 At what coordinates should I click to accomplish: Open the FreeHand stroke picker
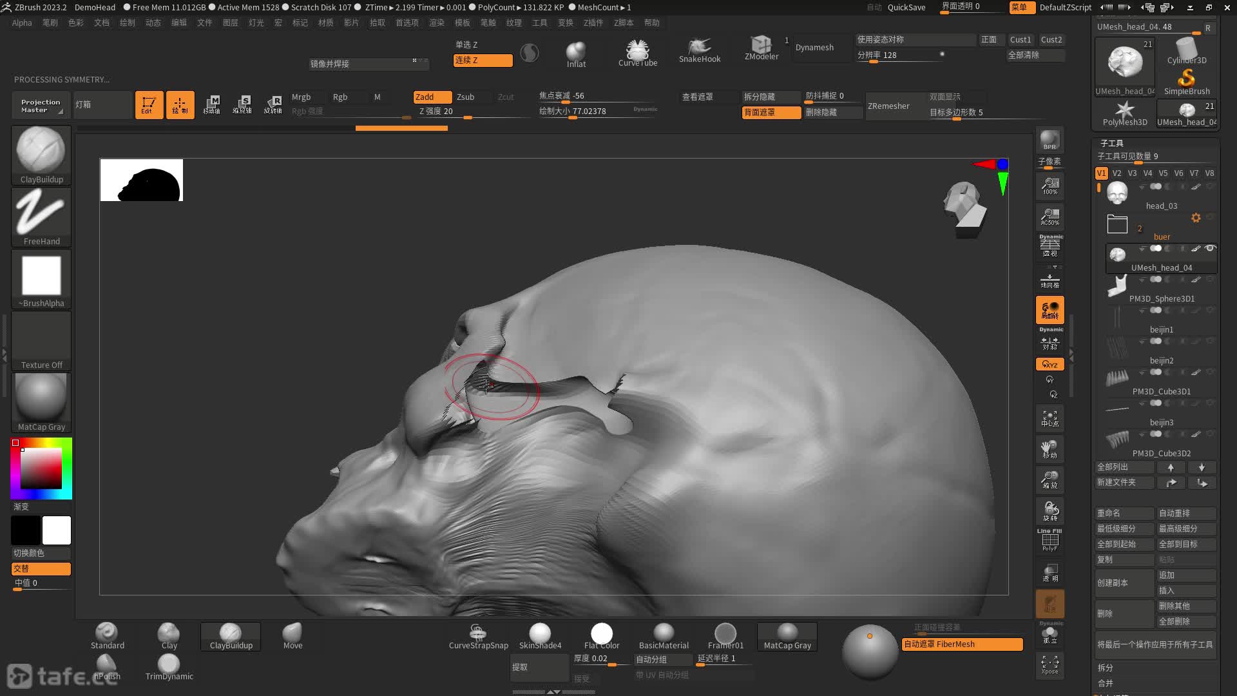pos(41,217)
